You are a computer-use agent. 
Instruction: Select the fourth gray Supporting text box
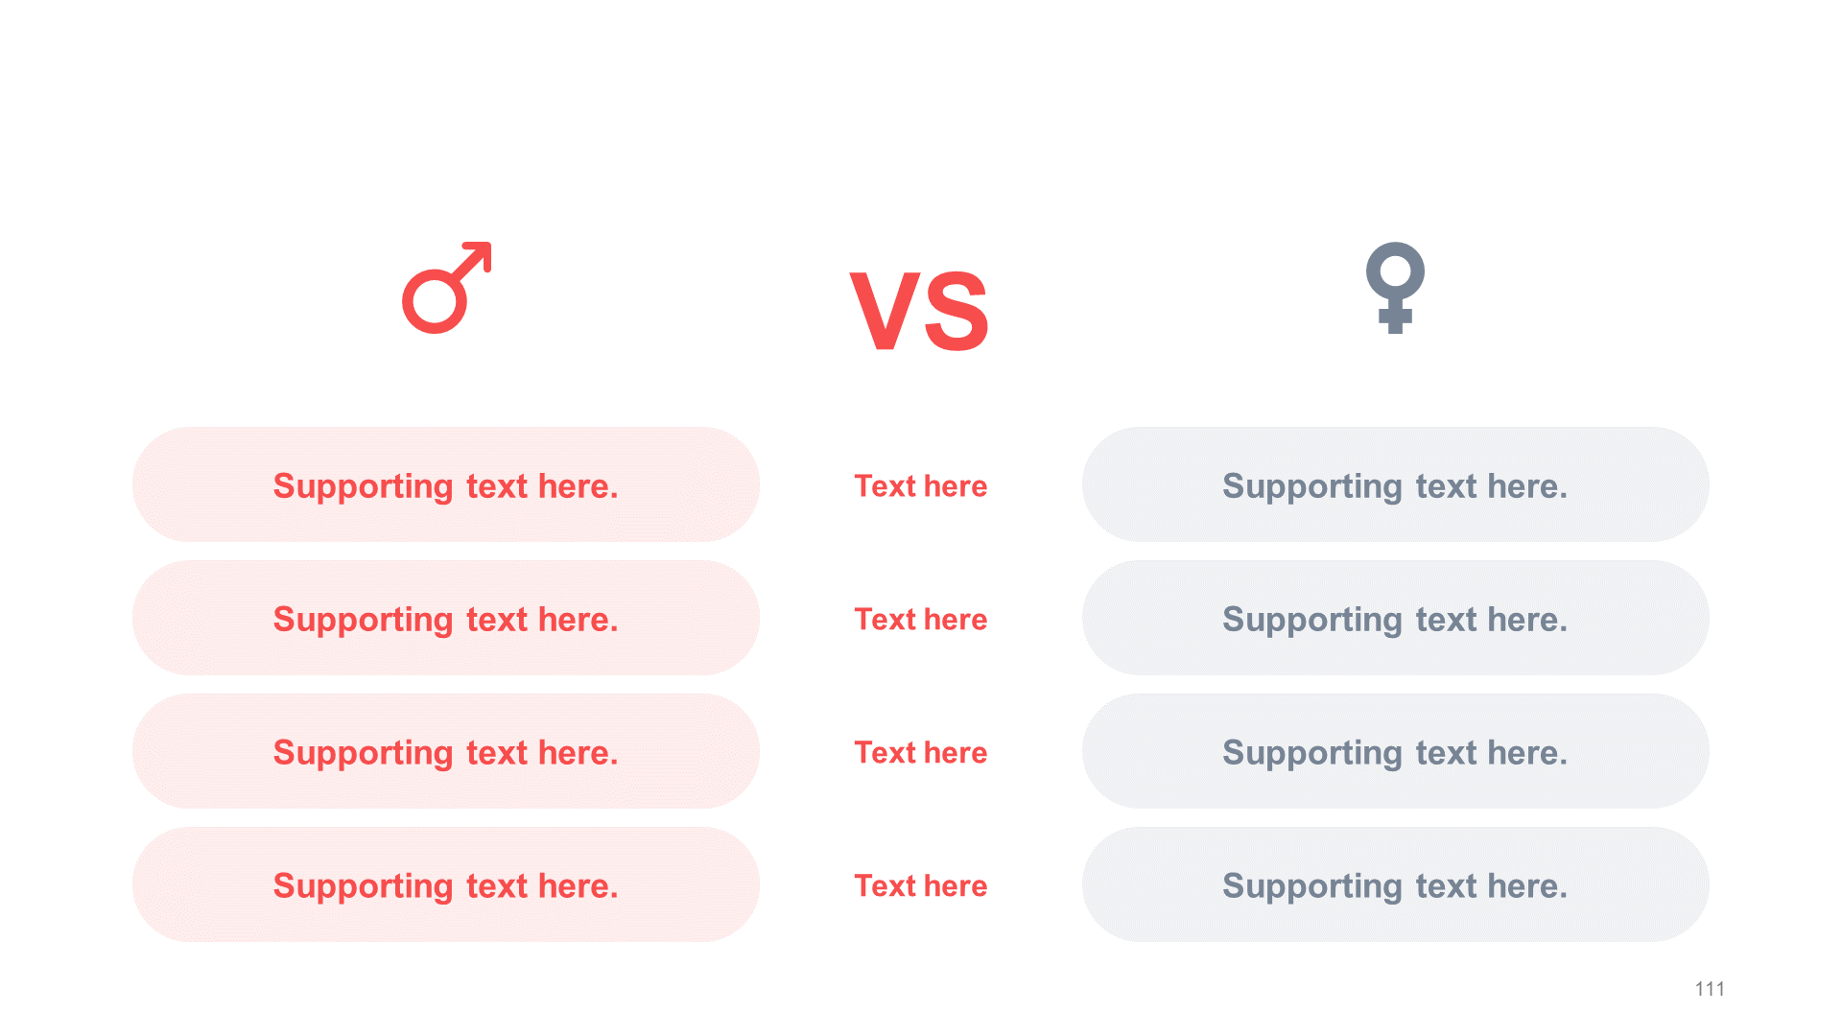click(1396, 884)
